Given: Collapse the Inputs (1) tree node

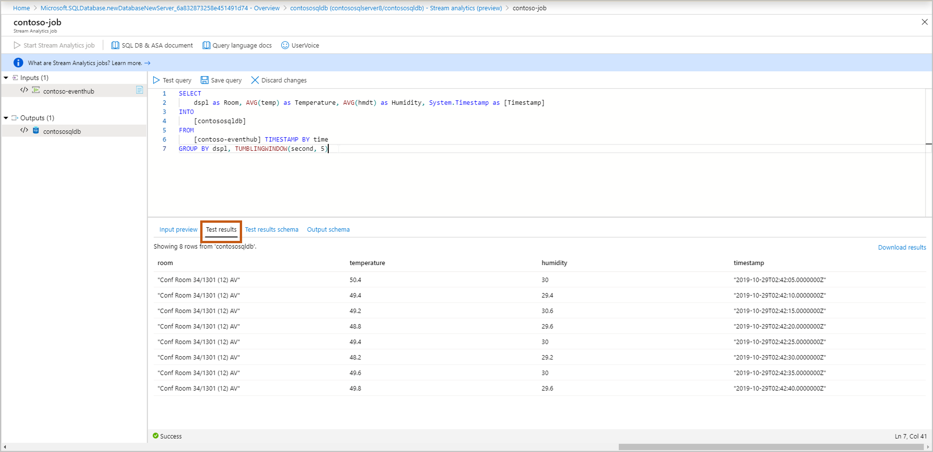Looking at the screenshot, I should (6, 78).
